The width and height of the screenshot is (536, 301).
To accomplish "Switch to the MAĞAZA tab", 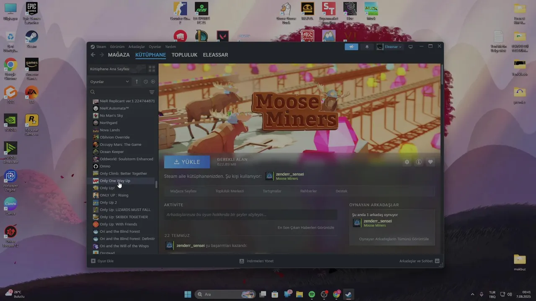I will [119, 55].
